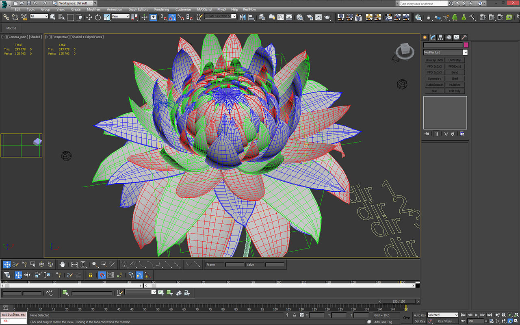Click track view Filters funnel icon
This screenshot has height=325, width=520.
point(7,275)
